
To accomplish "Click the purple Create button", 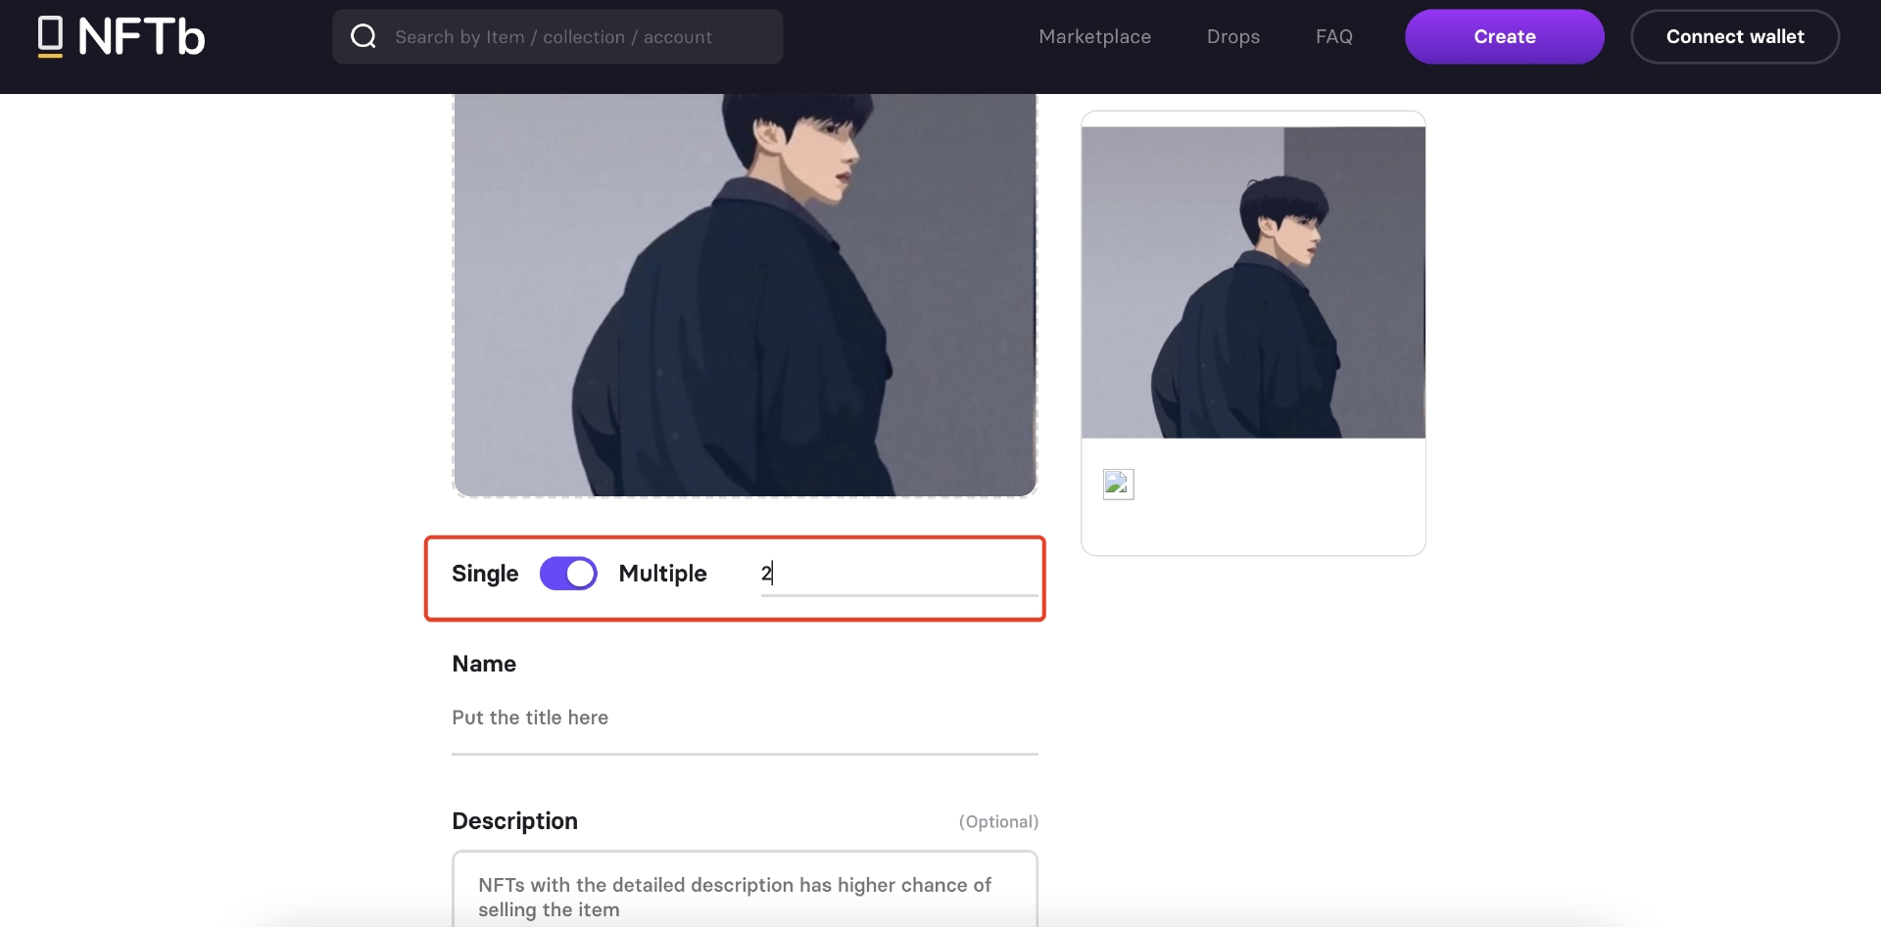I will click(1504, 36).
